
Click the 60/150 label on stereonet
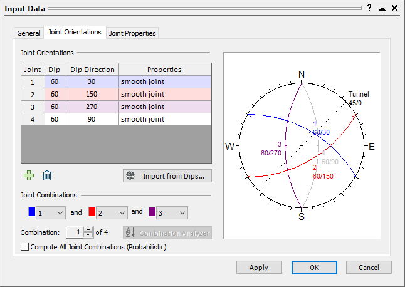[323, 176]
